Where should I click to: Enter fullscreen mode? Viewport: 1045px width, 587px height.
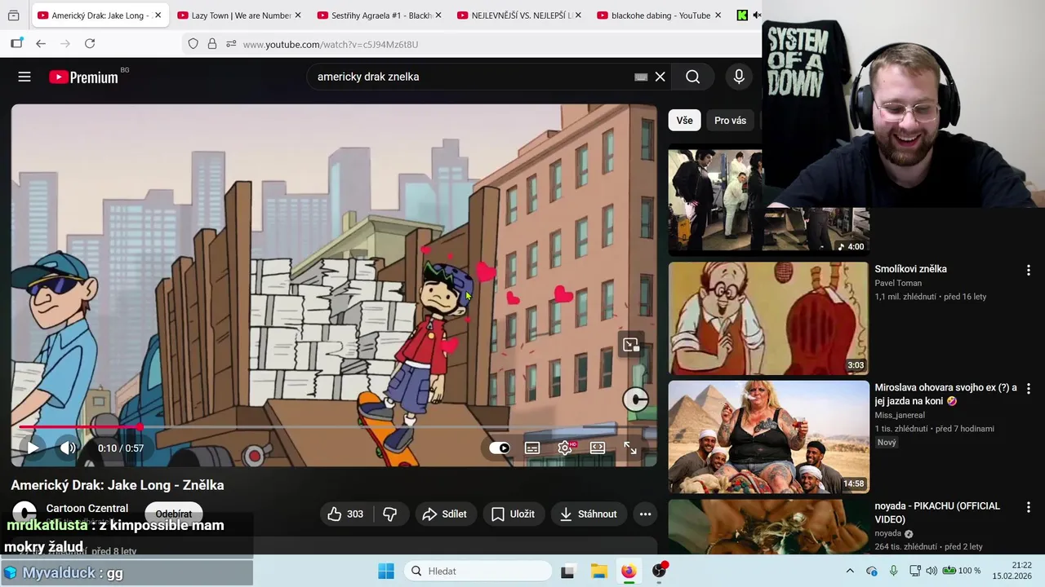pos(630,448)
